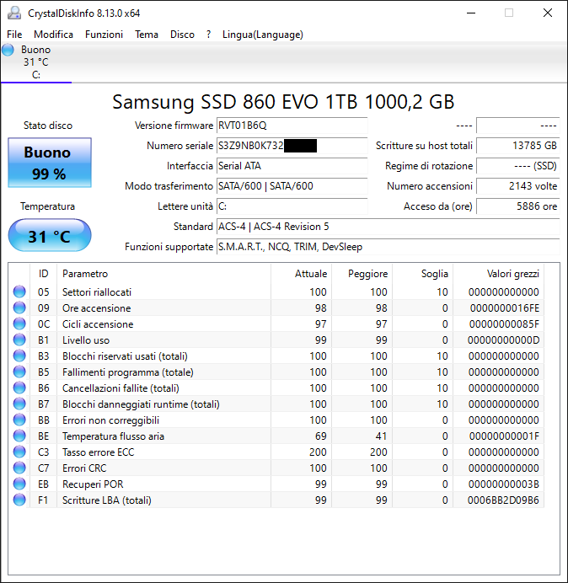
Task: Click raw value 00000000085F
Action: 504,324
